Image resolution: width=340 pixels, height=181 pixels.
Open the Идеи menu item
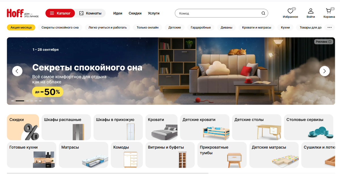(x=118, y=13)
